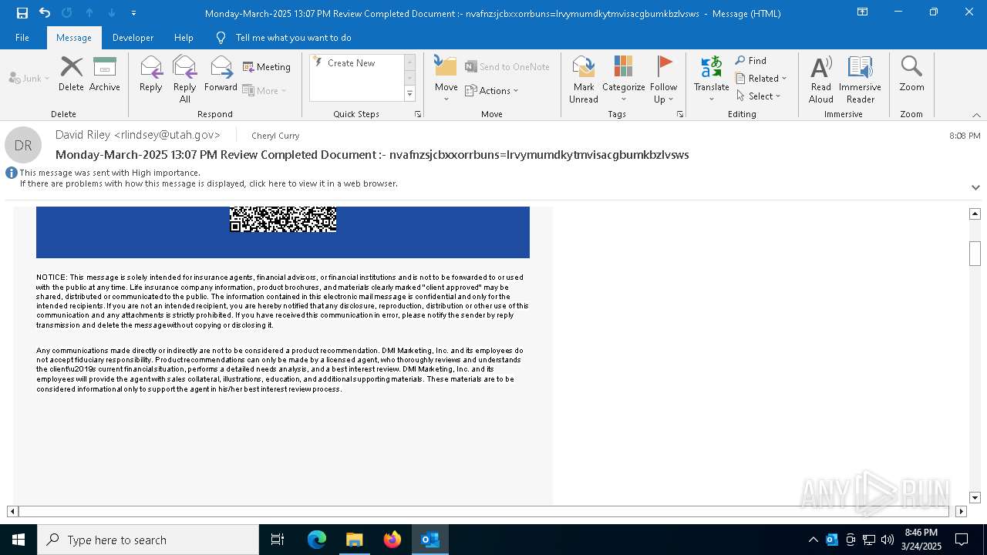Open Task View
987x555 pixels.
[x=278, y=540]
